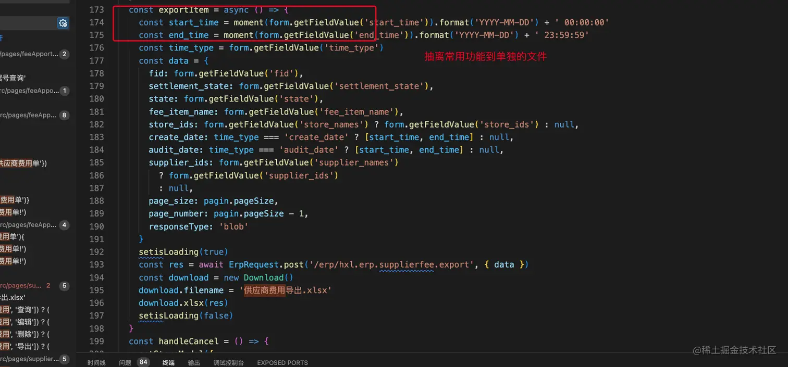
Task: Click the responseType key on line 190
Action: (179, 227)
